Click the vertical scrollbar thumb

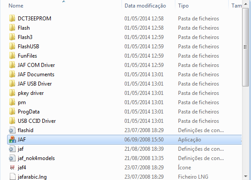[246, 47]
